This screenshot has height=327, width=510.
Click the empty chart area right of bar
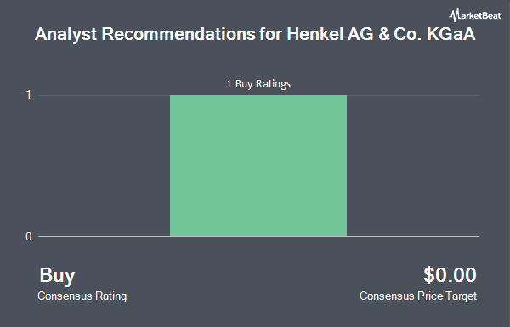pos(413,166)
